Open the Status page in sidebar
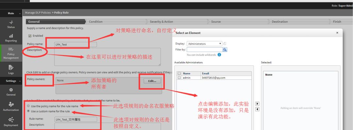 (x=11, y=24)
